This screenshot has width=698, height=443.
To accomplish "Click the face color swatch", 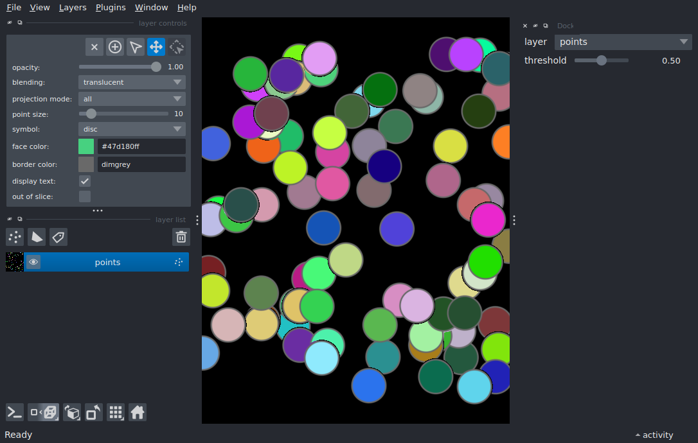I will click(x=86, y=146).
